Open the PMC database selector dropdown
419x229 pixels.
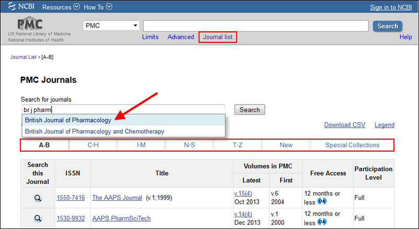[111, 26]
